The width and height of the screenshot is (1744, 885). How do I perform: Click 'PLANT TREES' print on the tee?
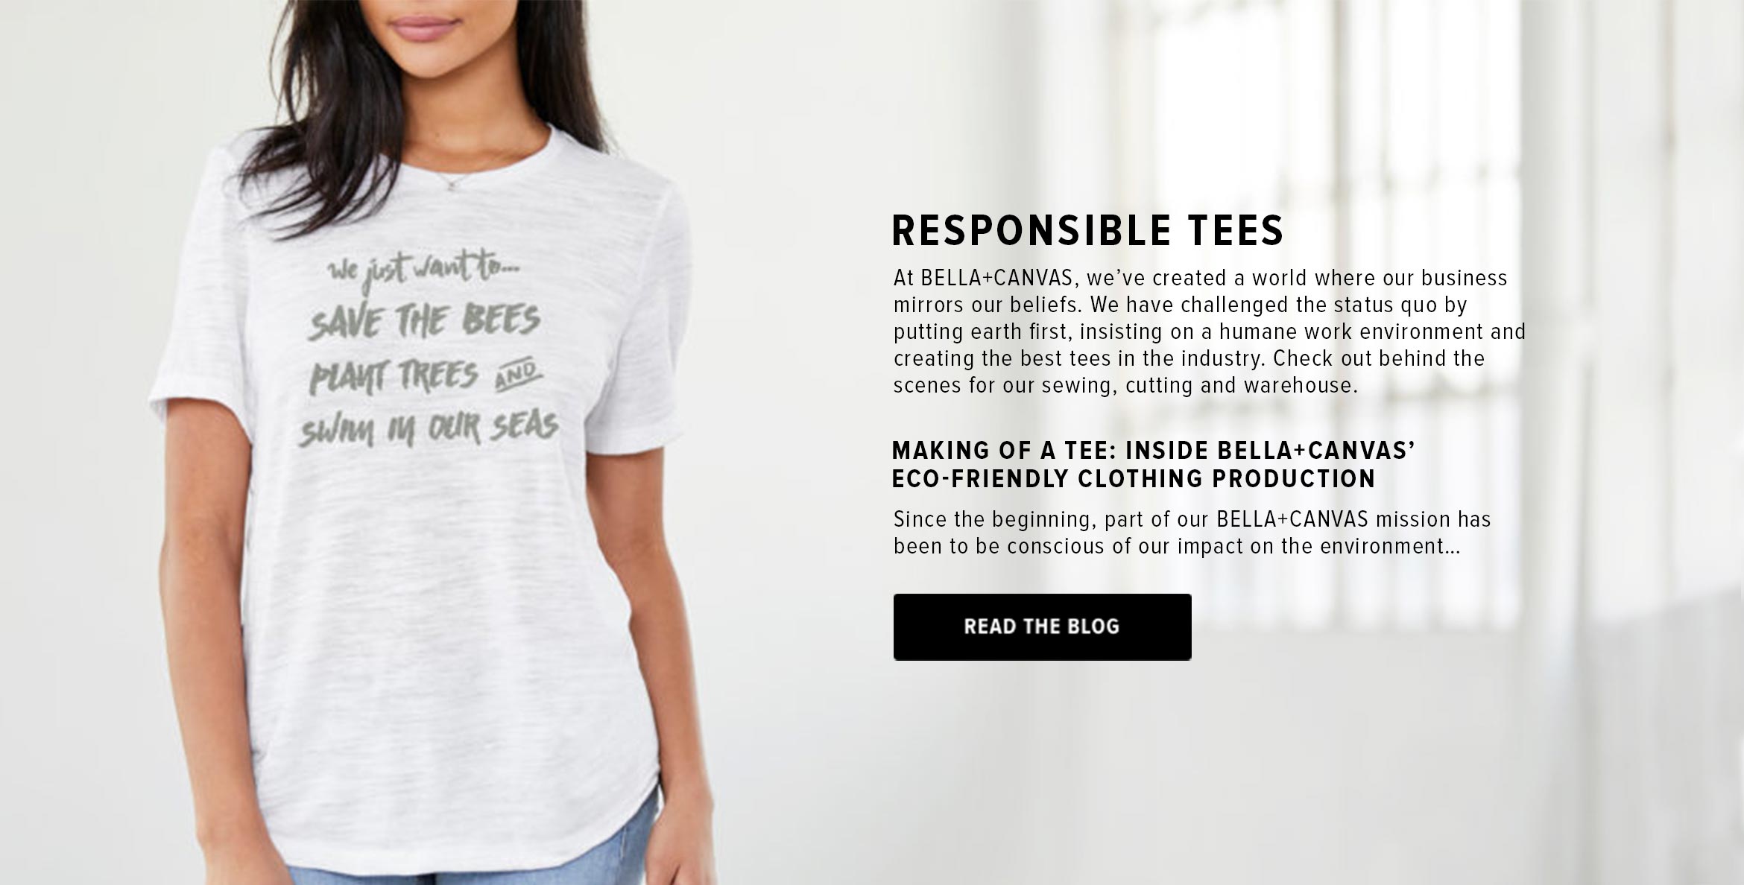tap(394, 377)
